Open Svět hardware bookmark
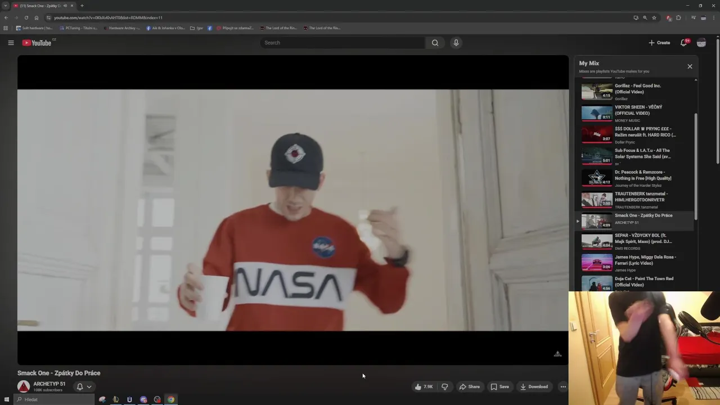 (34, 28)
